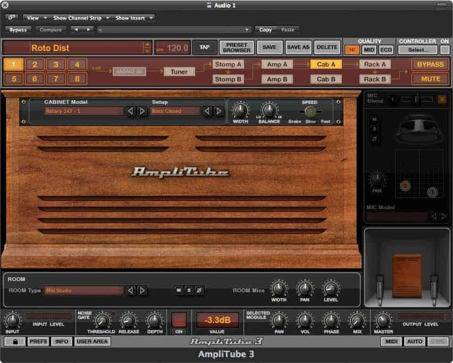The height and width of the screenshot is (363, 453).
Task: Click the SAVE AS button
Action: [298, 47]
